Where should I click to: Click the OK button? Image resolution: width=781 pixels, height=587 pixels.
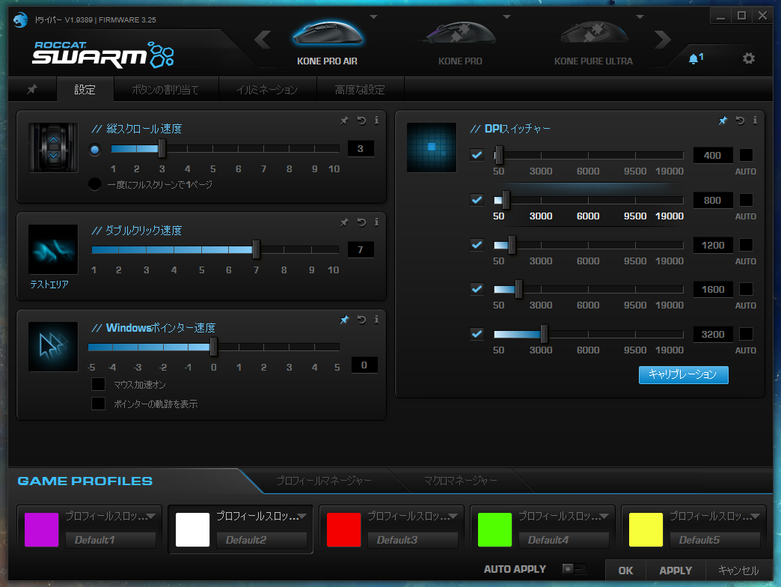click(625, 570)
